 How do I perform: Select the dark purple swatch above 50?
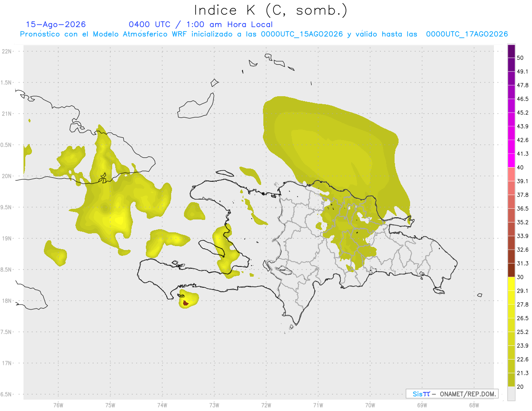coord(511,51)
